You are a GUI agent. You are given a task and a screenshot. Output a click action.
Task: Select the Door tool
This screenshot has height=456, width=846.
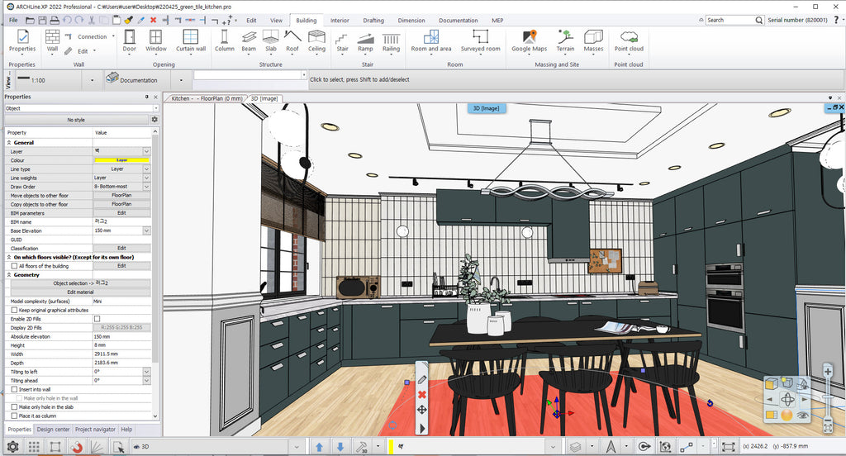click(130, 41)
